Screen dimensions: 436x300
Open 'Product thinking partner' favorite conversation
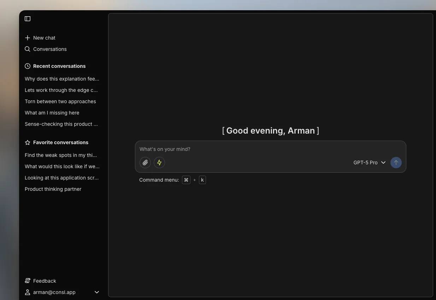(53, 189)
